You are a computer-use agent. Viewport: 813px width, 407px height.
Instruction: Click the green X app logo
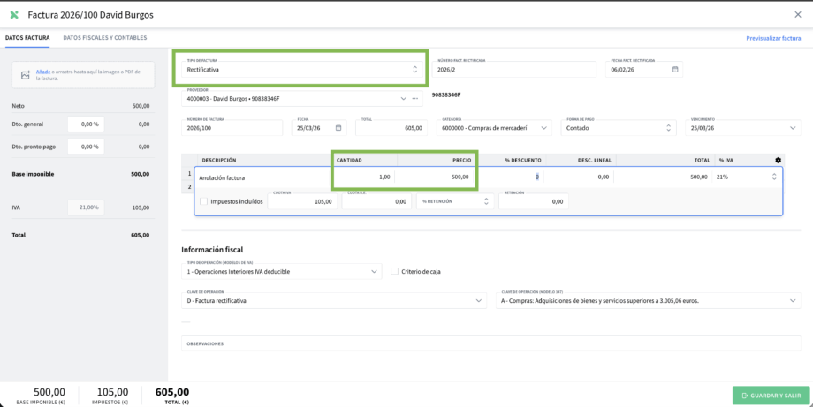point(13,15)
